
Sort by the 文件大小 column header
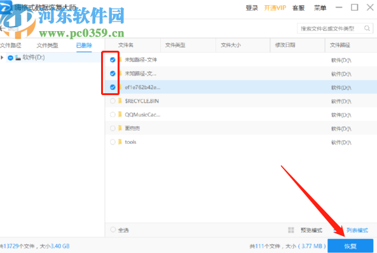[x=231, y=45]
